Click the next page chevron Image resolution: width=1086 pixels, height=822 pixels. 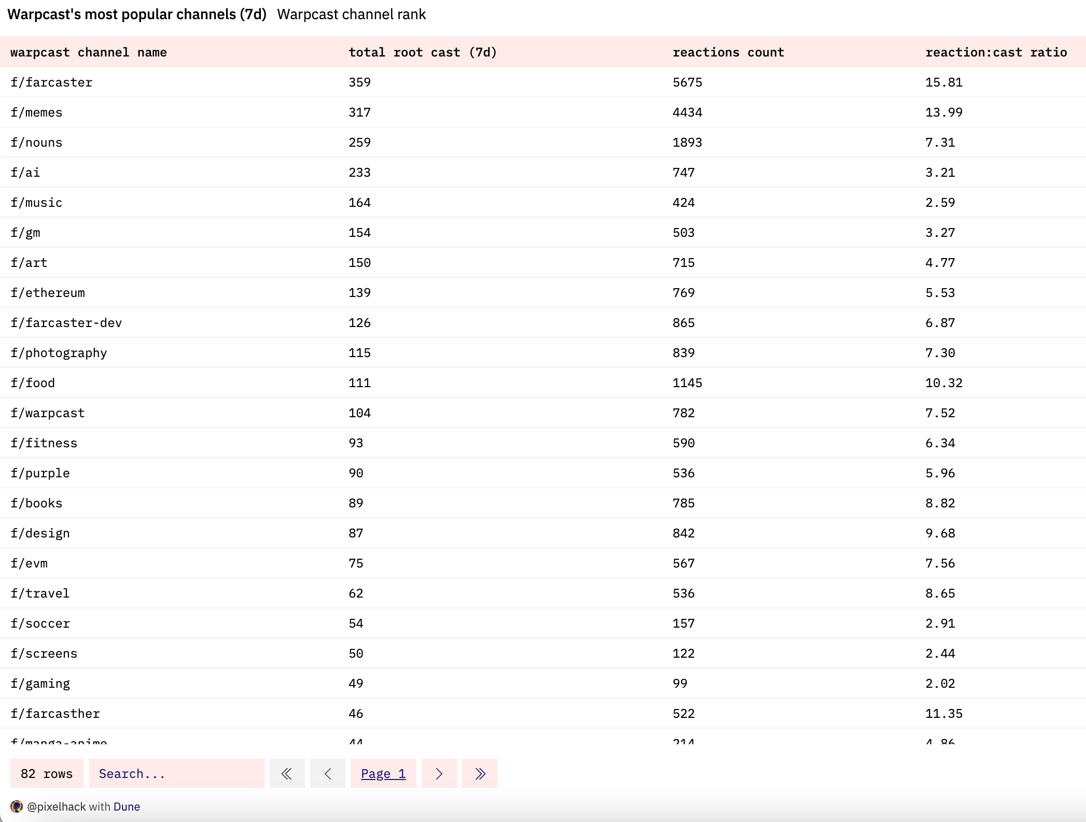pos(439,774)
